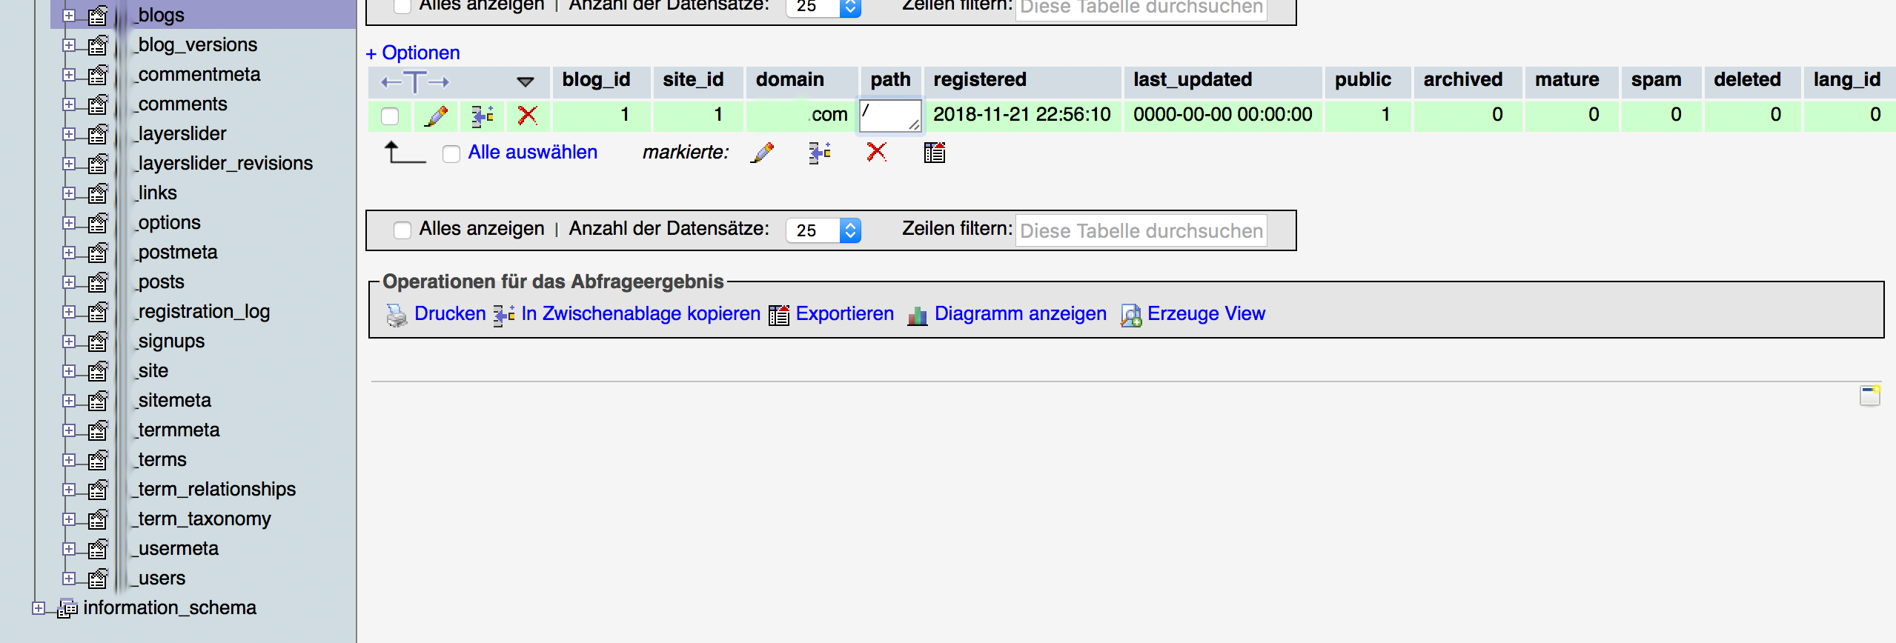The width and height of the screenshot is (1896, 643).
Task: Open structure icon for _sitemeta table
Action: (x=98, y=401)
